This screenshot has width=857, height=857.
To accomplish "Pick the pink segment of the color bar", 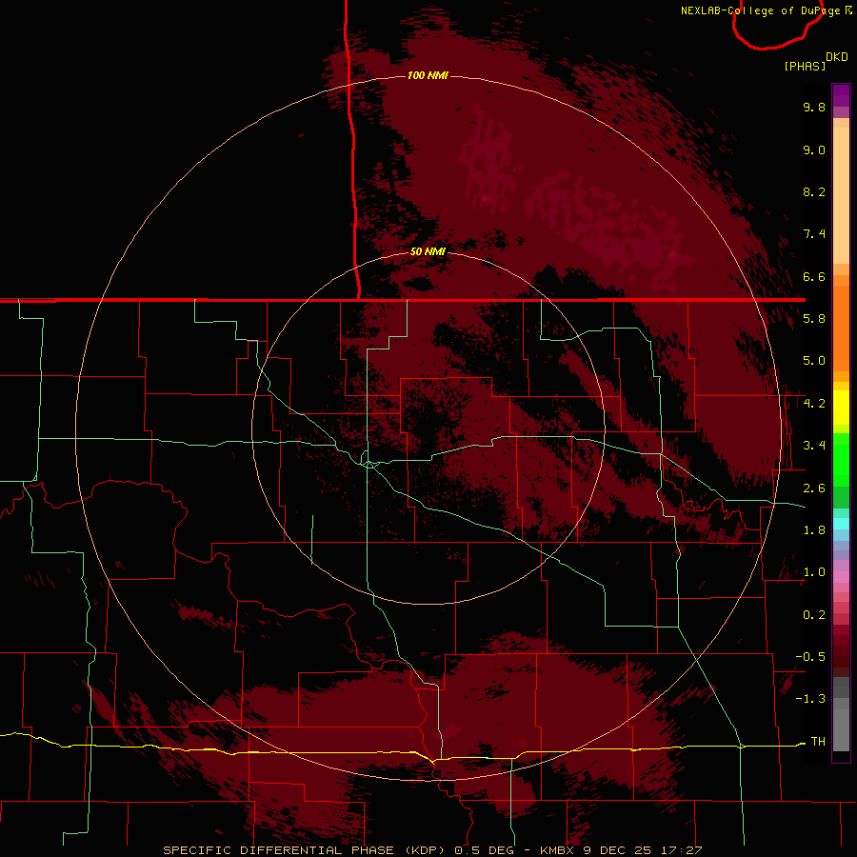I will (841, 577).
